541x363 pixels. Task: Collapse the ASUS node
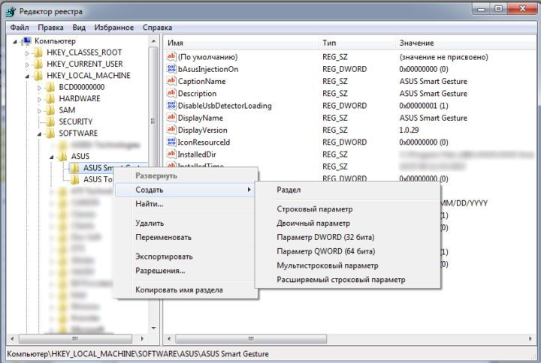pos(52,157)
